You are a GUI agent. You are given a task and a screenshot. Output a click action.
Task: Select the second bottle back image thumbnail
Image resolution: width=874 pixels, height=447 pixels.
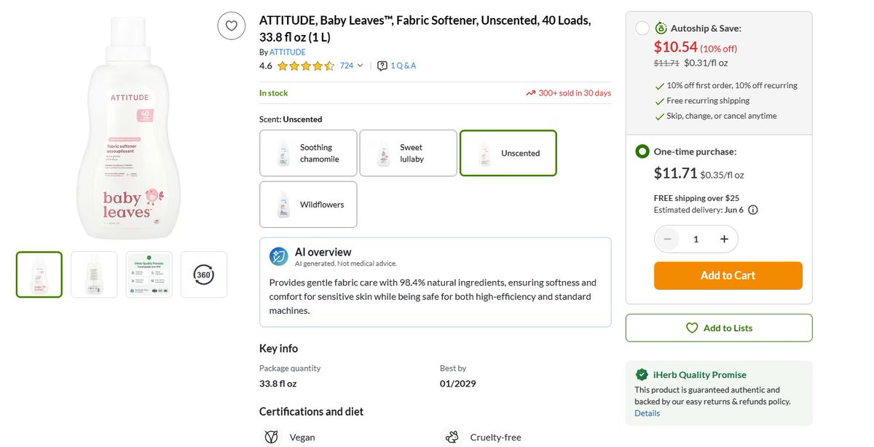[x=94, y=274]
